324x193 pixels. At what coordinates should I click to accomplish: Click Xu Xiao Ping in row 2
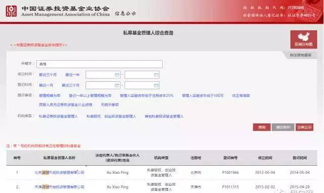click(117, 187)
